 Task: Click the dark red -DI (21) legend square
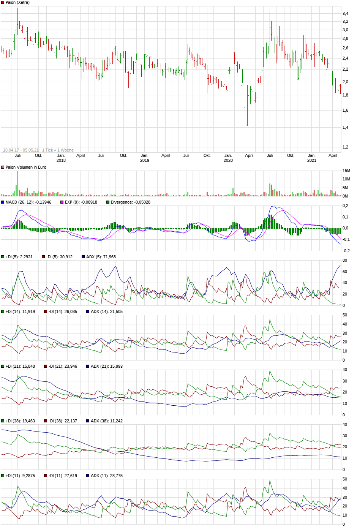coord(46,367)
